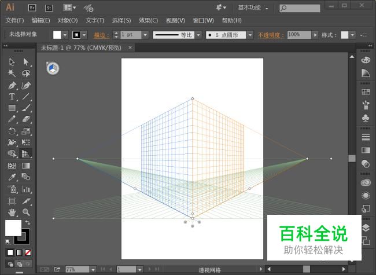The image size is (376, 275).
Task: Click the St Adobe Stock icon
Action: click(49, 8)
